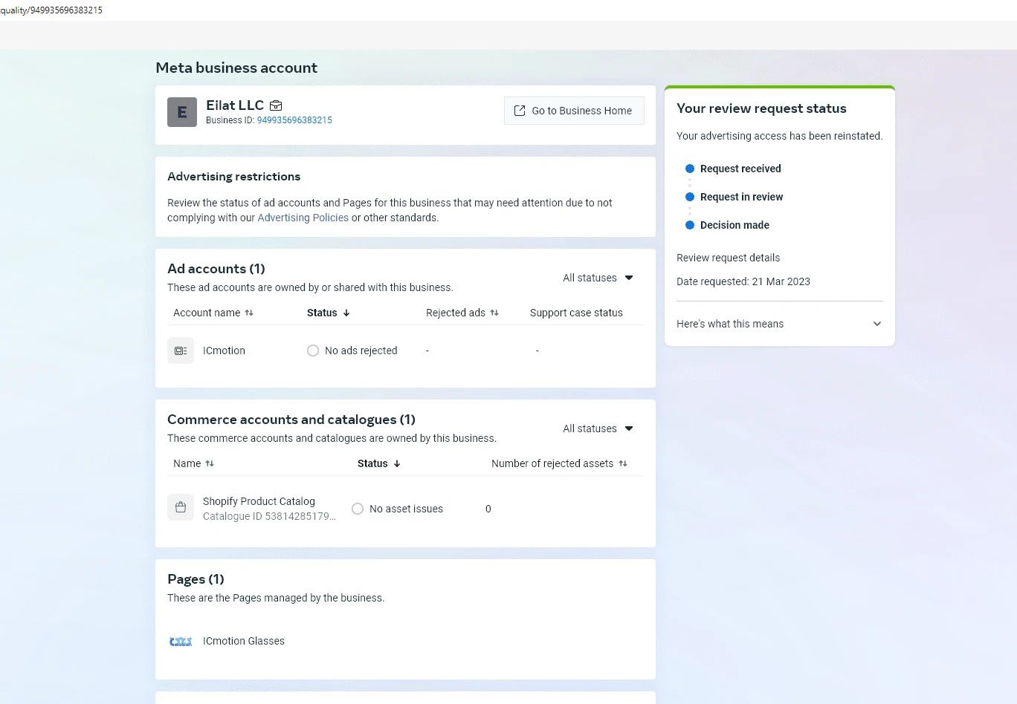Screen dimensions: 1017x704
Task: Open Shopify Product Catalog entry
Action: [x=259, y=501]
